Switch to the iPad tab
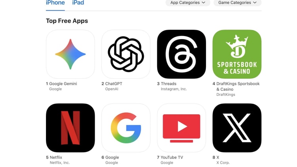This screenshot has width=297, height=167. coord(78,3)
